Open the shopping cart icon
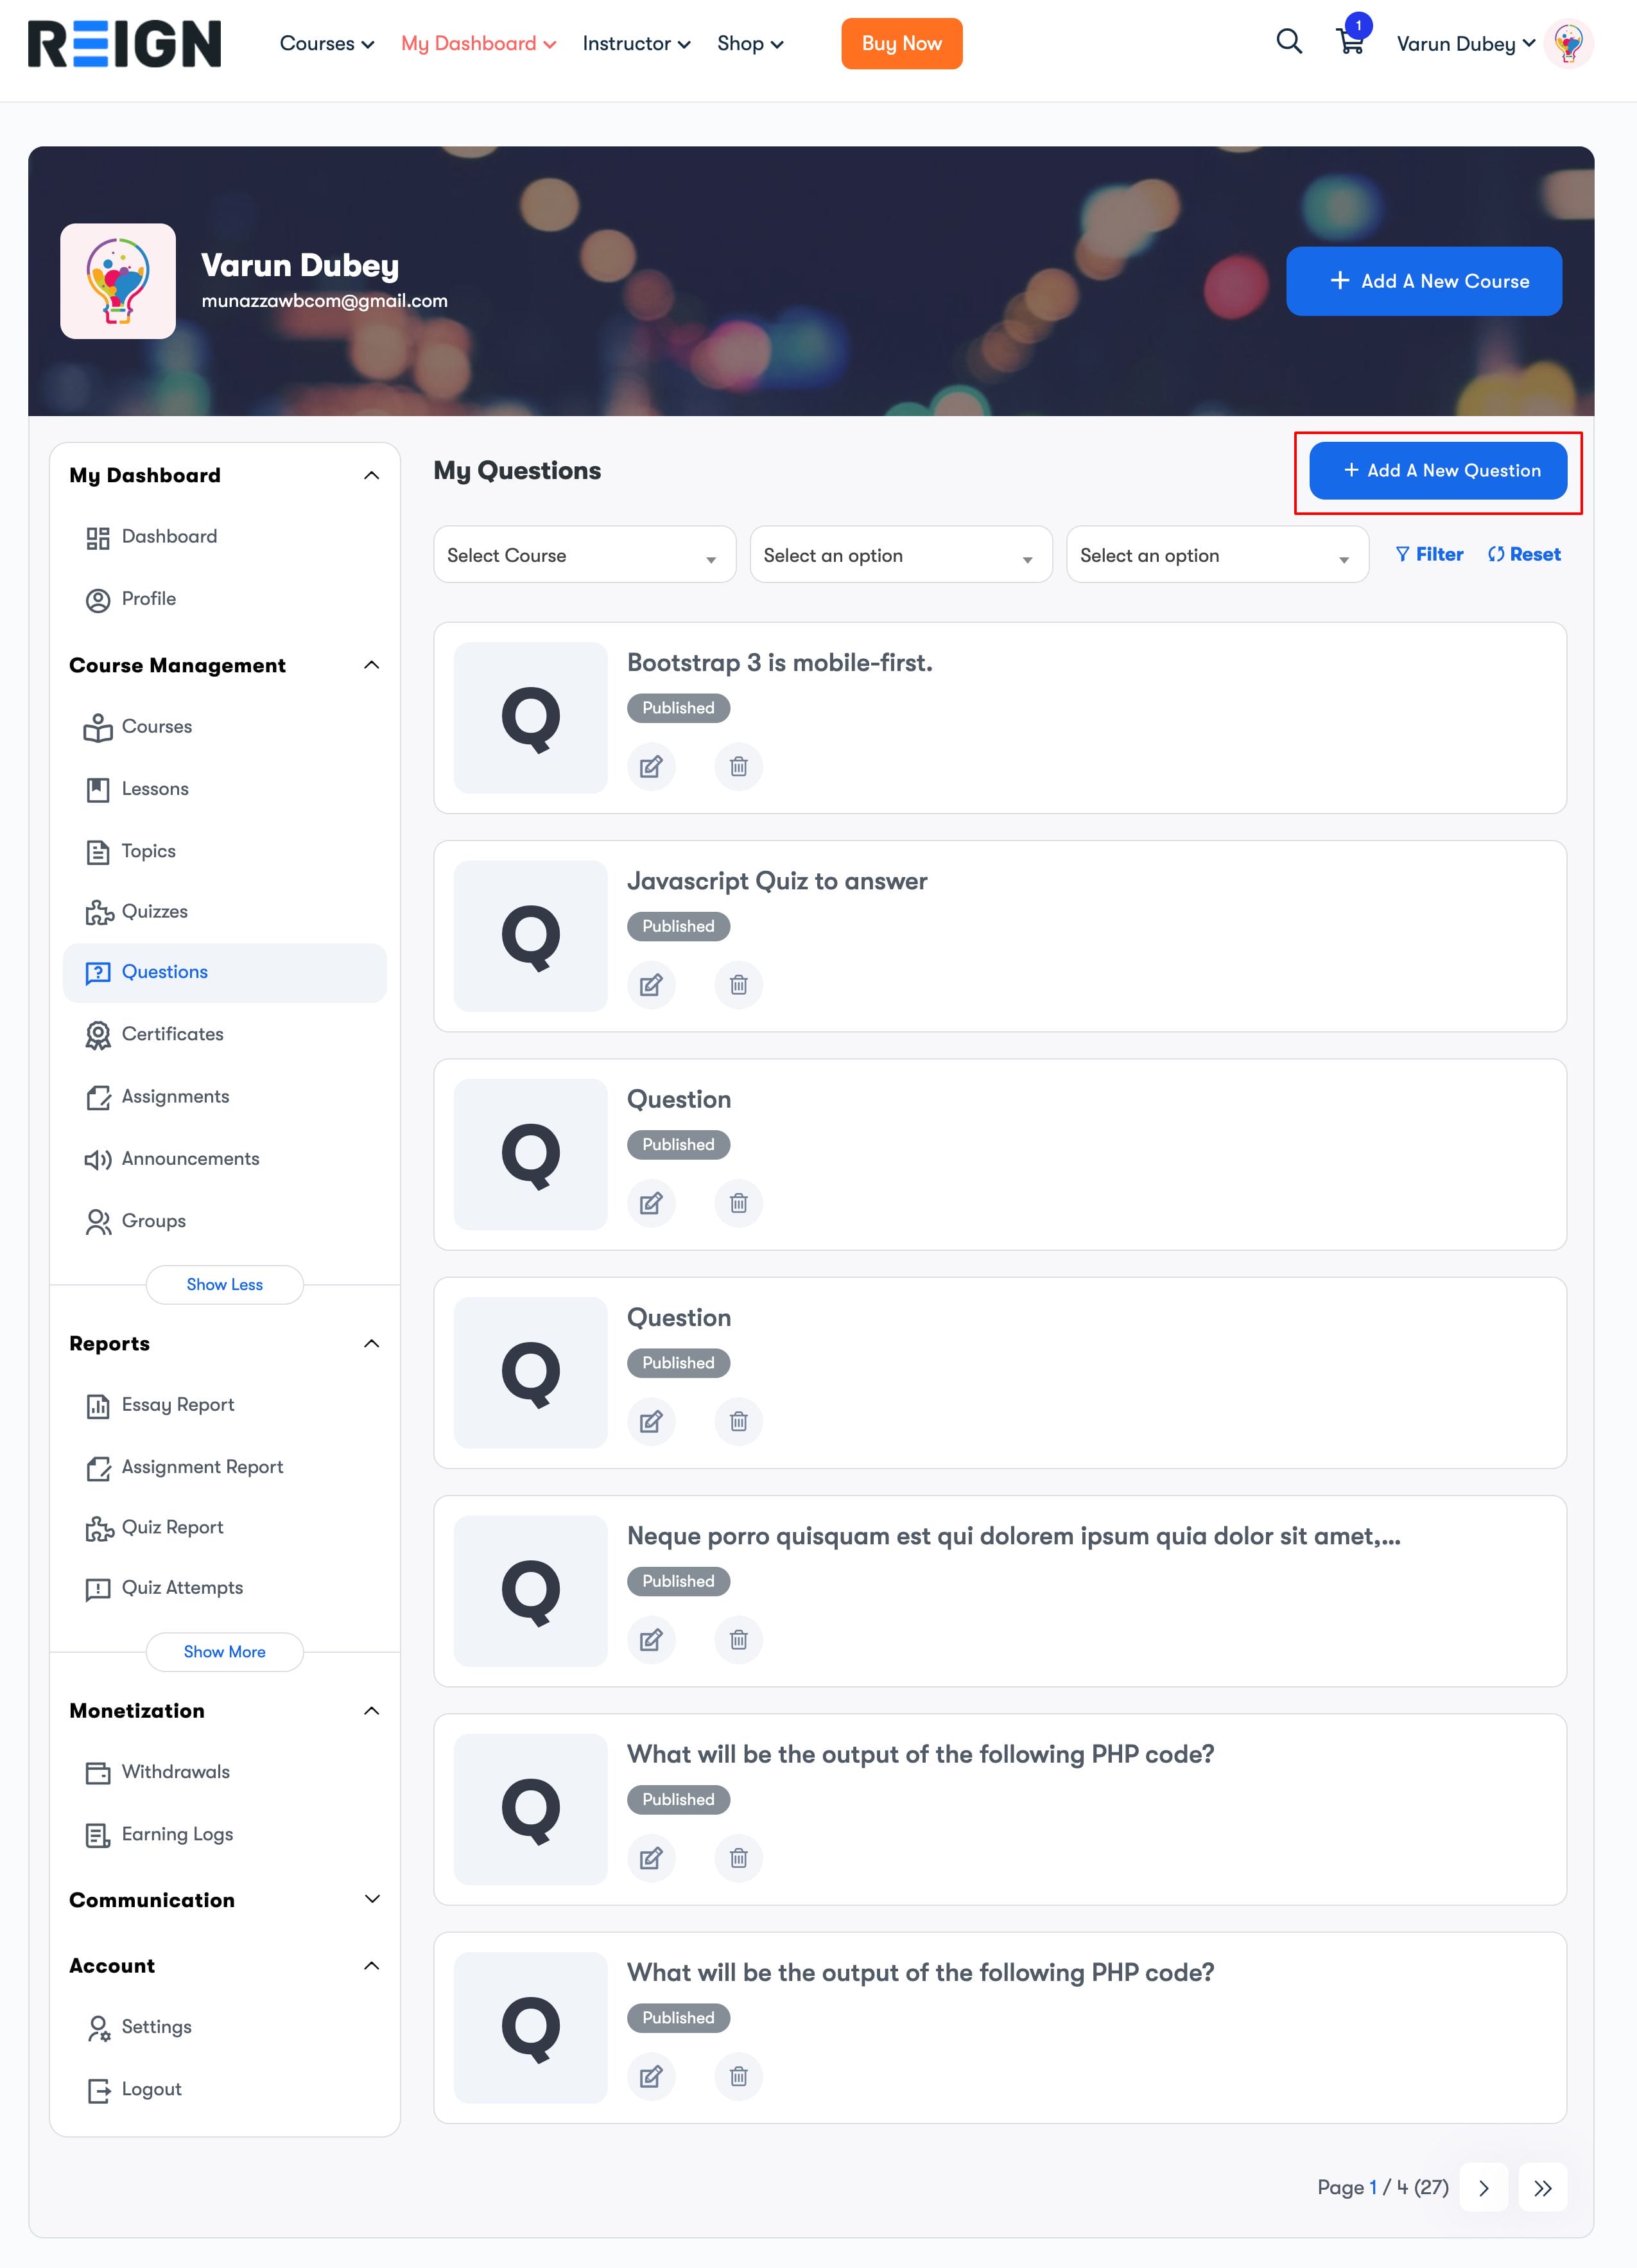Image resolution: width=1637 pixels, height=2268 pixels. (x=1350, y=42)
